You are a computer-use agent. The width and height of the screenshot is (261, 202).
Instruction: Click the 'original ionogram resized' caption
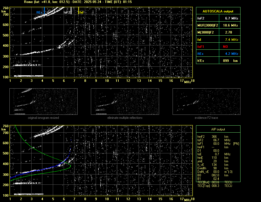point(43,118)
